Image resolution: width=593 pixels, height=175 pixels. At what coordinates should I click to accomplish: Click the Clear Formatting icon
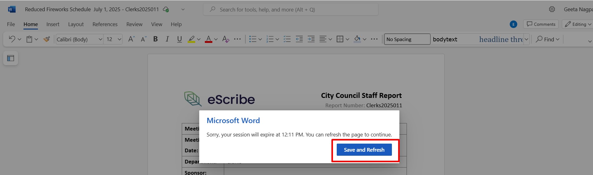[225, 39]
